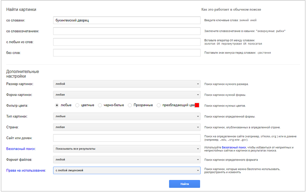Click the «Безопасный поиск» label link
Screen dimensions: 306x192
tap(21, 149)
